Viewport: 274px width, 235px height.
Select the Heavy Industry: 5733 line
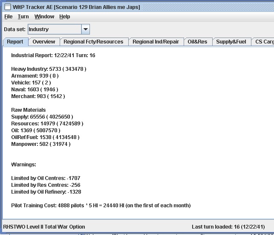49,69
